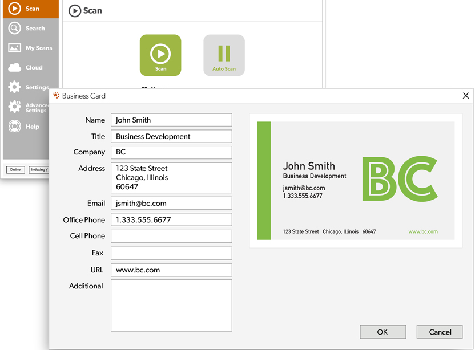Click inside the Additional notes text area
Screen dimensions: 475x350
point(171,305)
